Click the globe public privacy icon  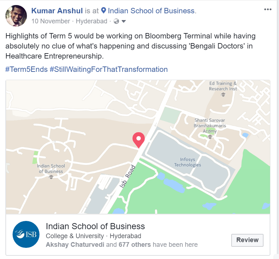[x=116, y=21]
